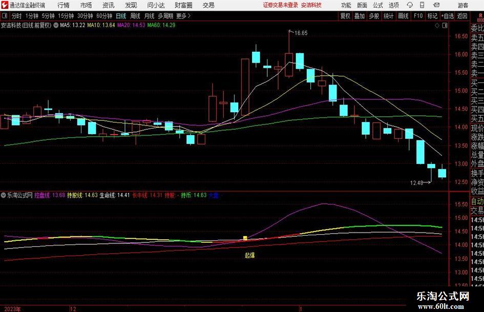The width and height of the screenshot is (484, 312).
Task: Switch to 60分钟 period tab
Action: pyautogui.click(x=104, y=16)
